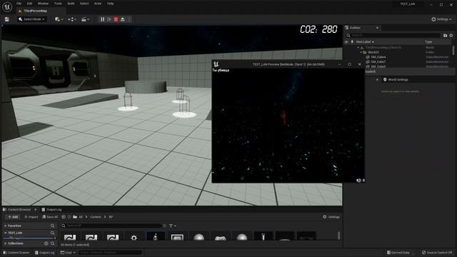Collapse the Block01 folder
This screenshot has width=457, height=257.
pos(361,52)
